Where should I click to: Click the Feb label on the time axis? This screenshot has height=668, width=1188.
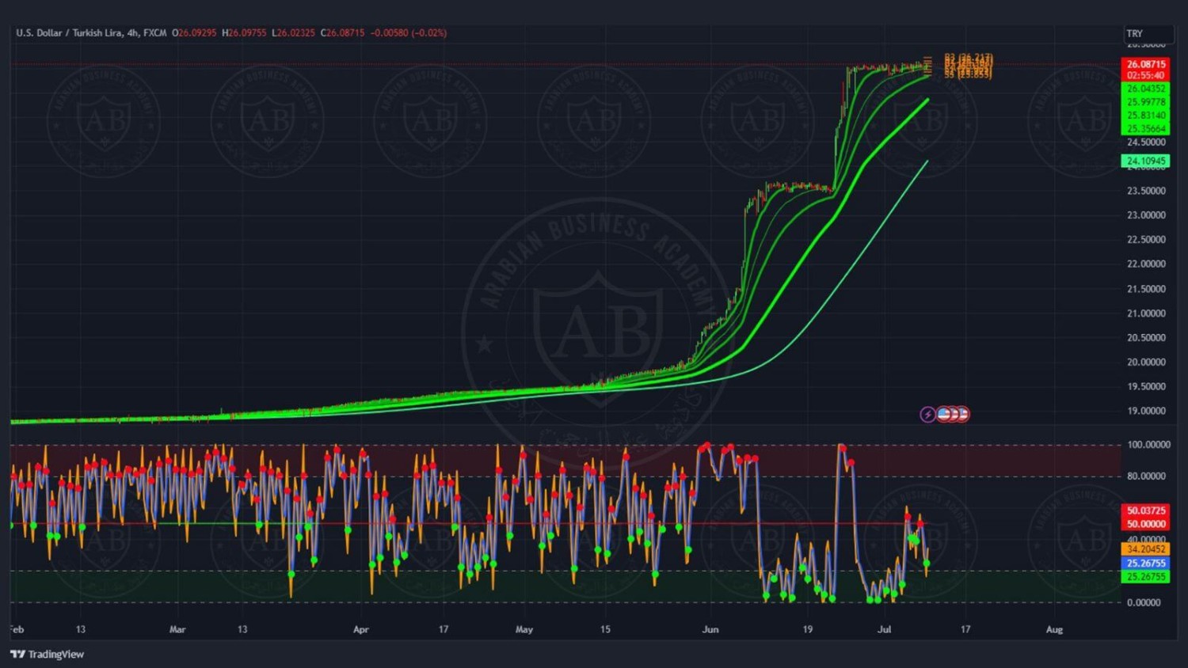tap(17, 630)
